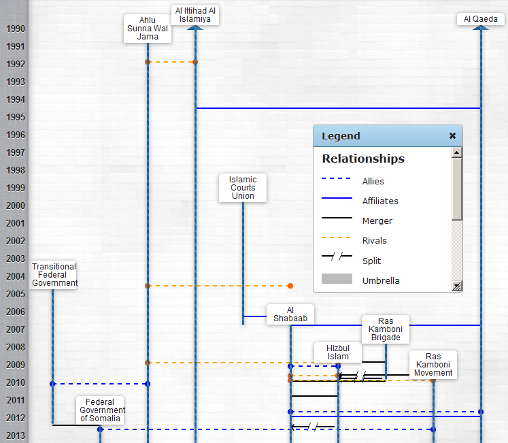Open the Ahlu Sunna Wal Jama label
The image size is (508, 443).
pyautogui.click(x=148, y=29)
